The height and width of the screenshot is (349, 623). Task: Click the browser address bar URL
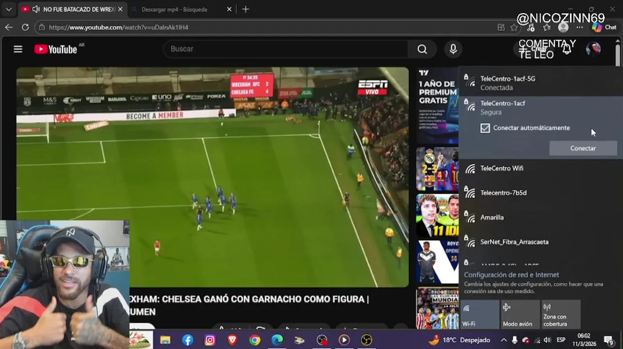coord(118,27)
